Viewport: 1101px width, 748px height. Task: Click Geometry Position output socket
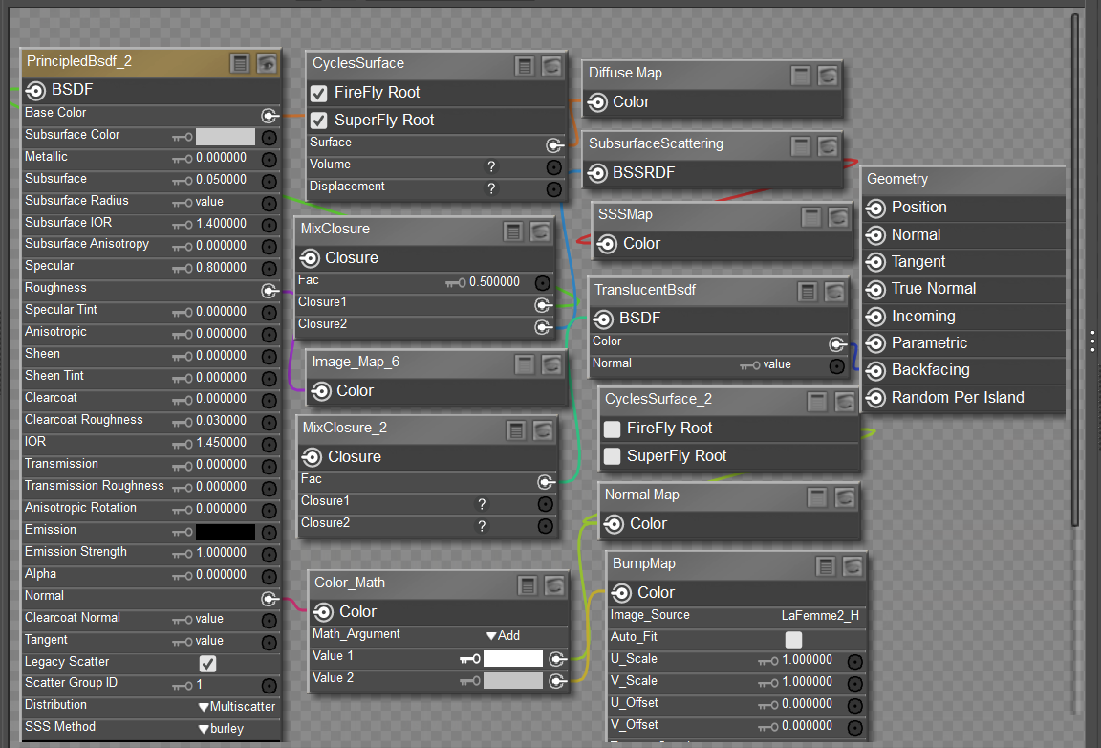(874, 209)
